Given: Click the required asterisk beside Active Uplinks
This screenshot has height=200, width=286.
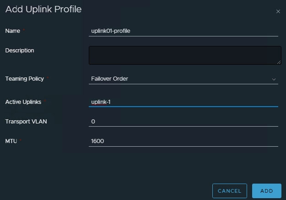Looking at the screenshot, I should pos(45,102).
